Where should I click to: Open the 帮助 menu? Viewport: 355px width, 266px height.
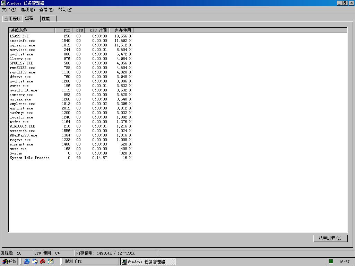(65, 10)
